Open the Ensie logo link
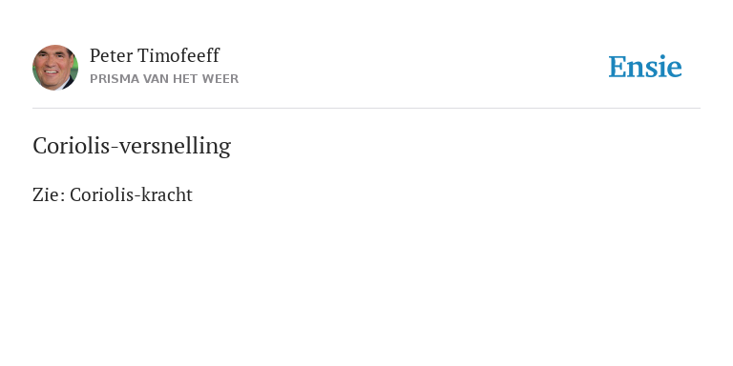Viewport: 733px width, 366px height. (x=645, y=67)
